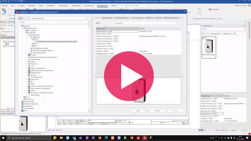Image resolution: width=251 pixels, height=141 pixels.
Task: Open the Windows Start menu
Action: 3,138
